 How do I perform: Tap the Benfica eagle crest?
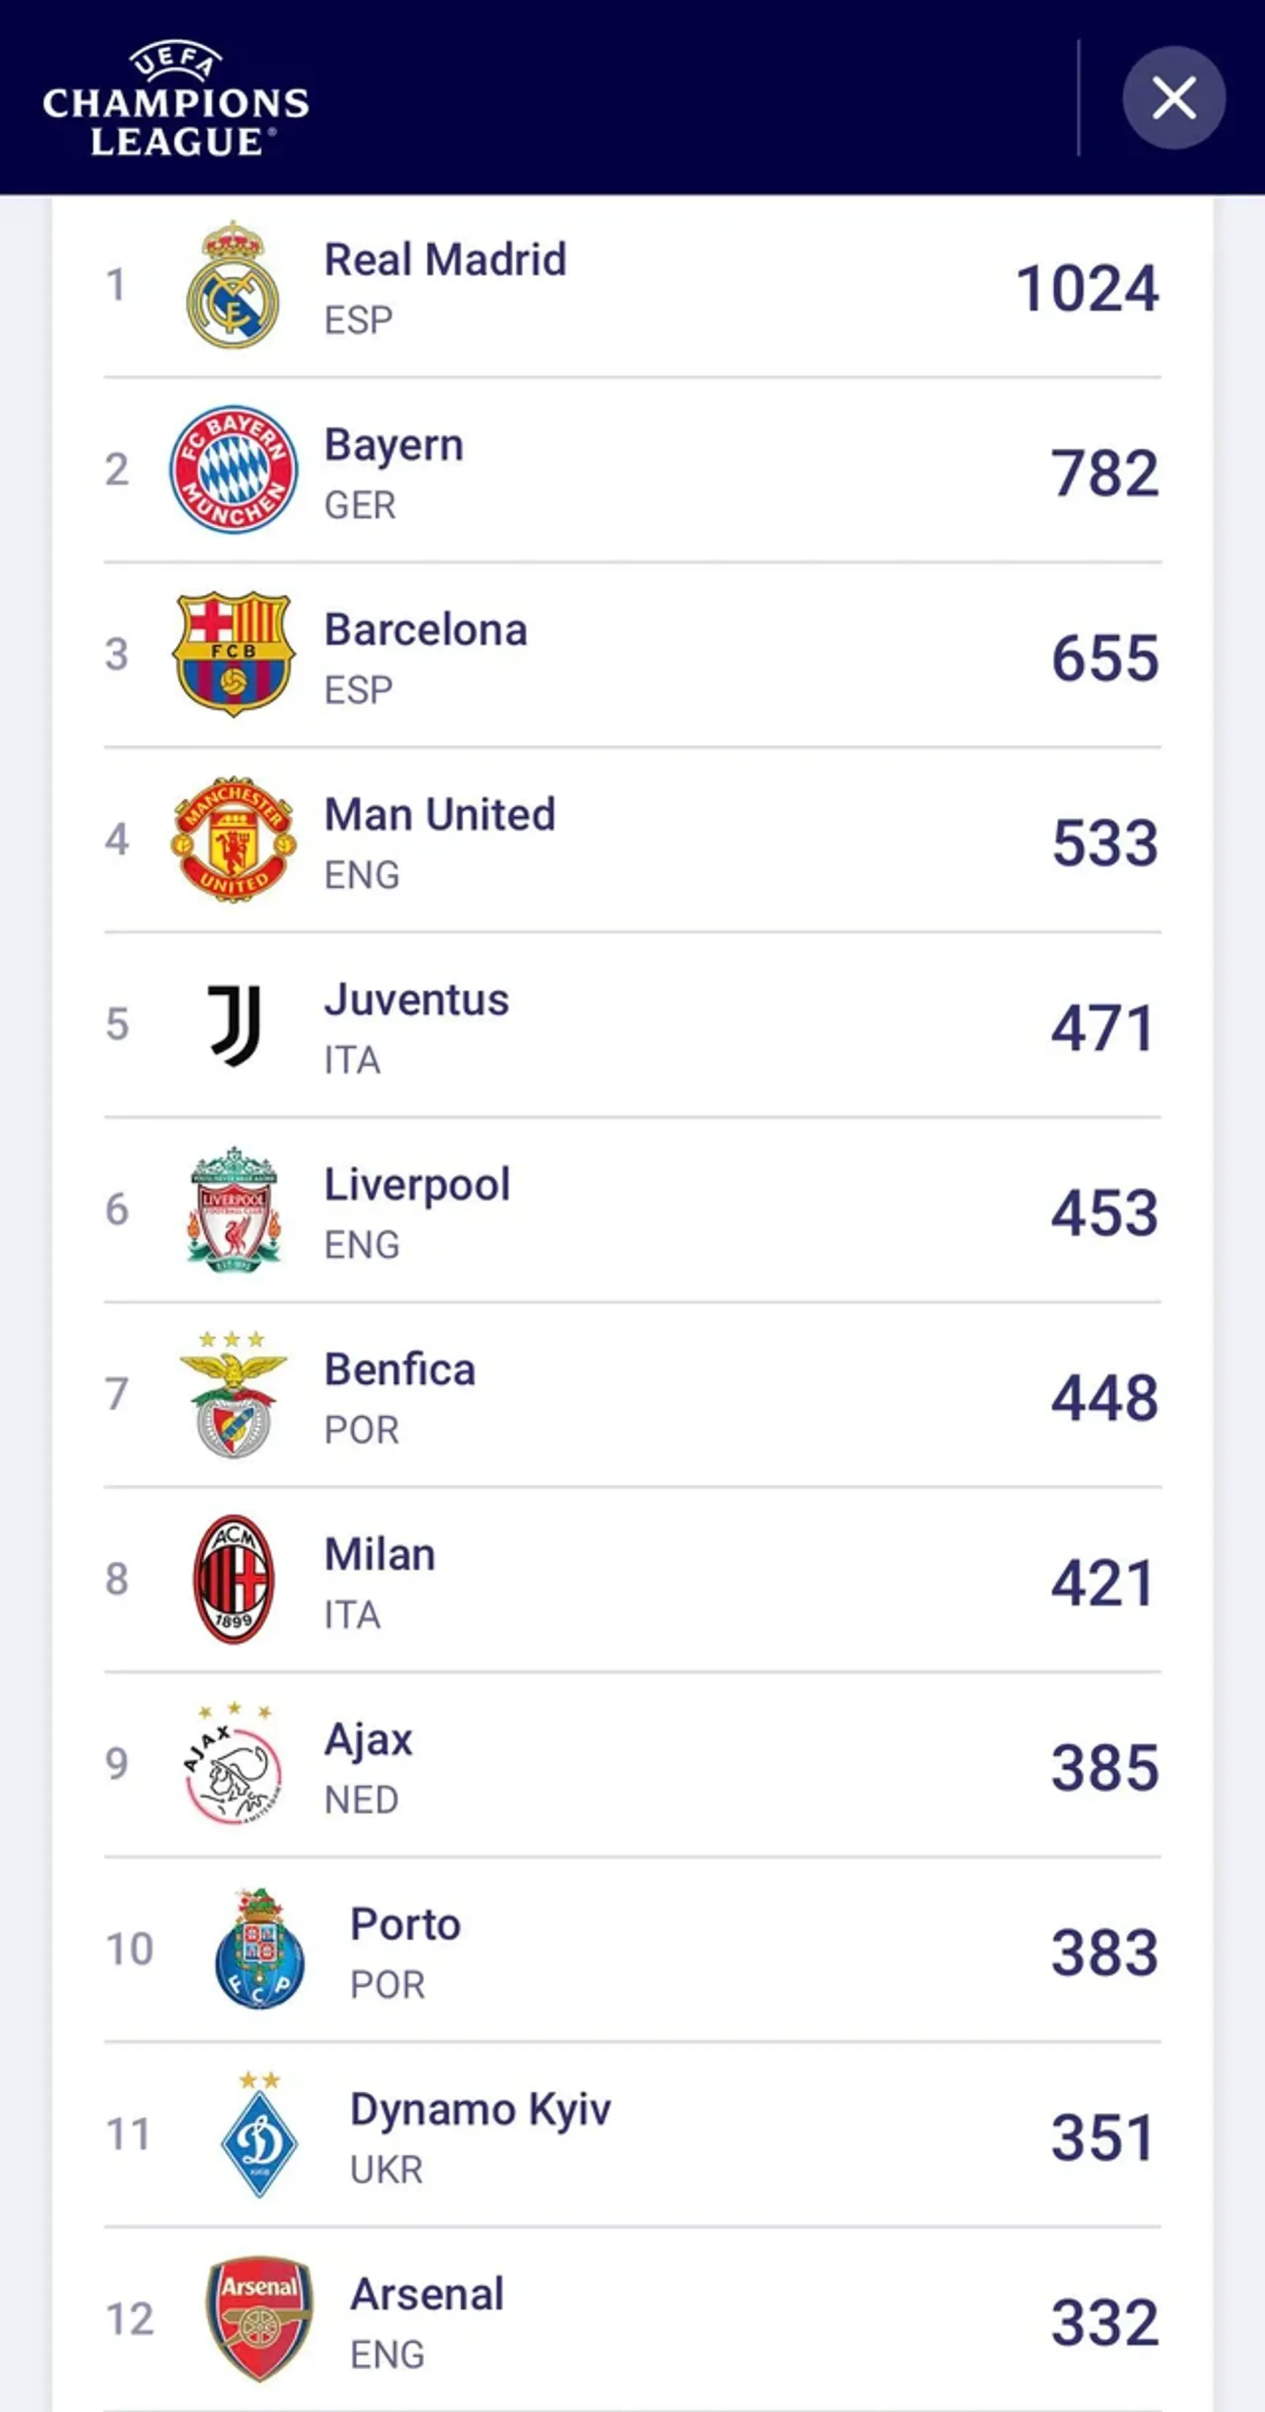(x=233, y=1393)
